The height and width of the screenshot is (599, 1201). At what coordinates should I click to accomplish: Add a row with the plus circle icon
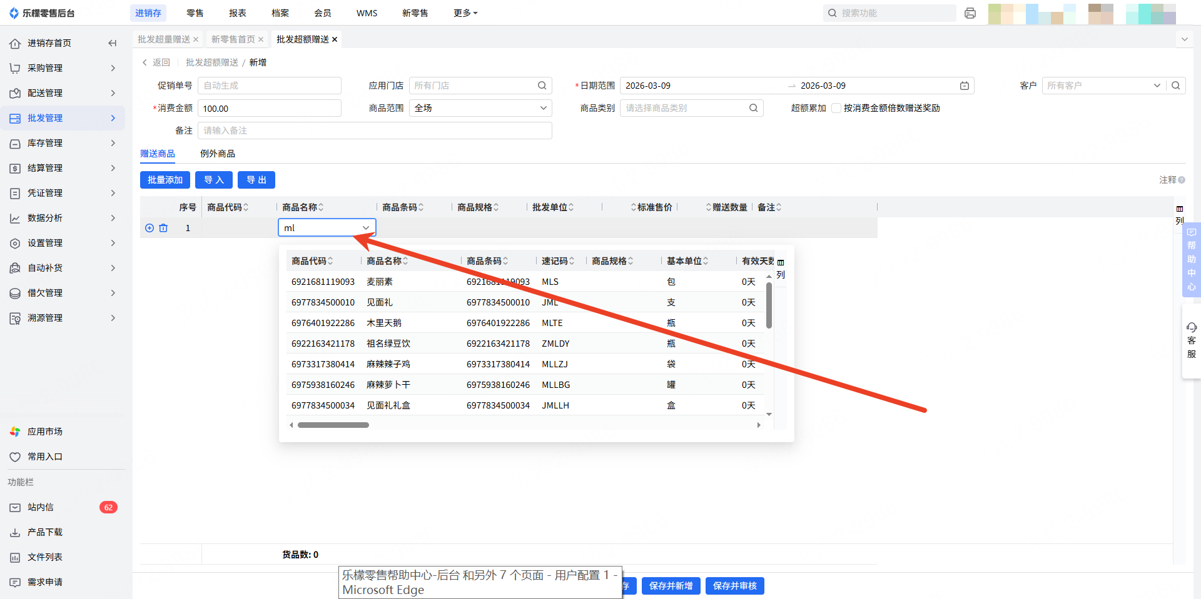point(149,228)
